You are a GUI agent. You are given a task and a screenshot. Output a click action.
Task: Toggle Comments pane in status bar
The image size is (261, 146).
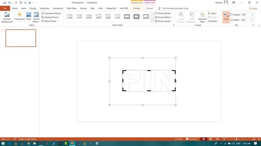[x=192, y=139]
